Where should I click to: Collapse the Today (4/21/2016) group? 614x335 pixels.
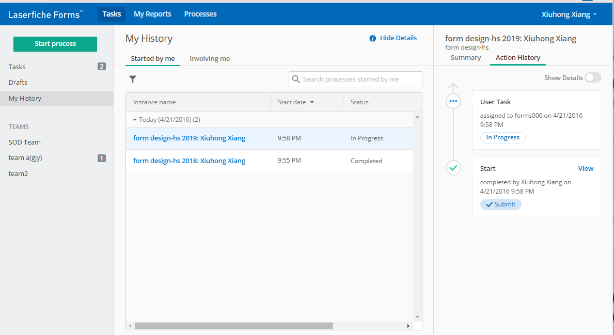[135, 120]
